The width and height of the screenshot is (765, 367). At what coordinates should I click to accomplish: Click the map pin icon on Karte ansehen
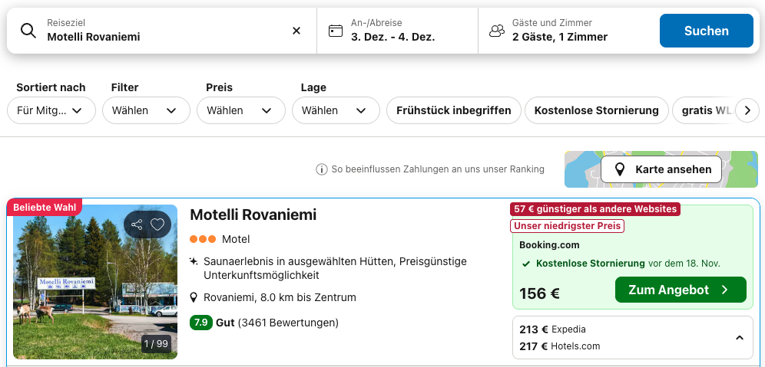point(619,169)
